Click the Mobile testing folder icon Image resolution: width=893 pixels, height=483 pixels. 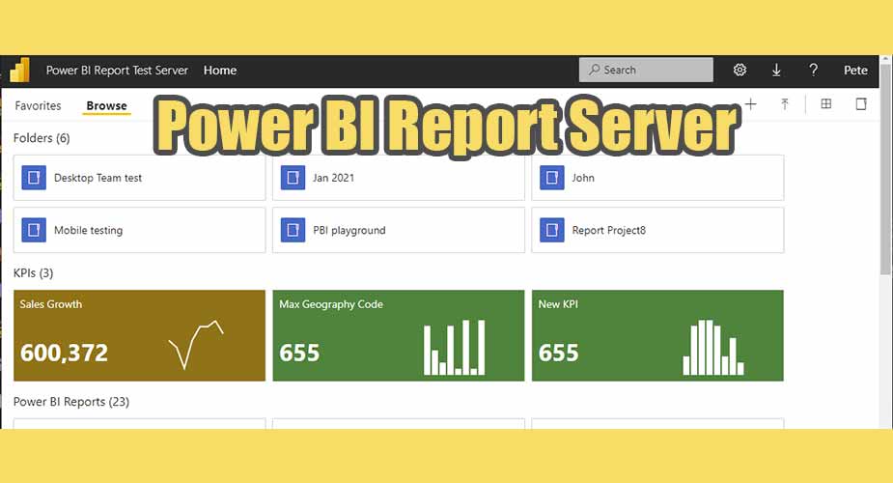(x=34, y=230)
